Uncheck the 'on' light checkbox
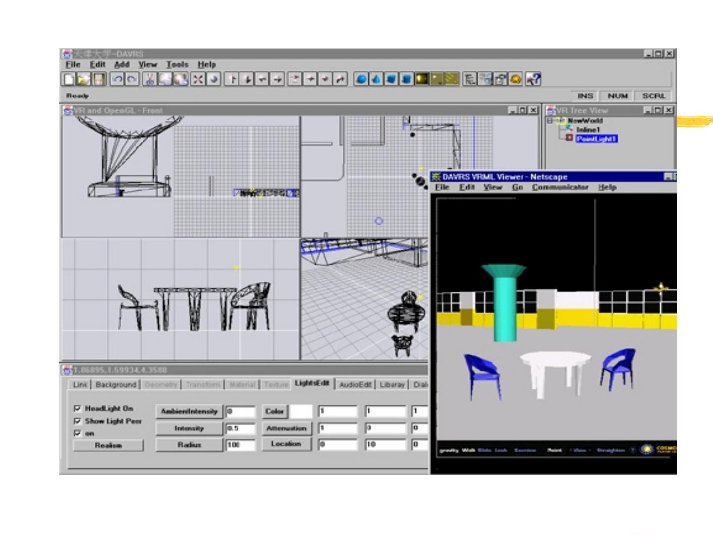This screenshot has width=713, height=535. point(77,433)
